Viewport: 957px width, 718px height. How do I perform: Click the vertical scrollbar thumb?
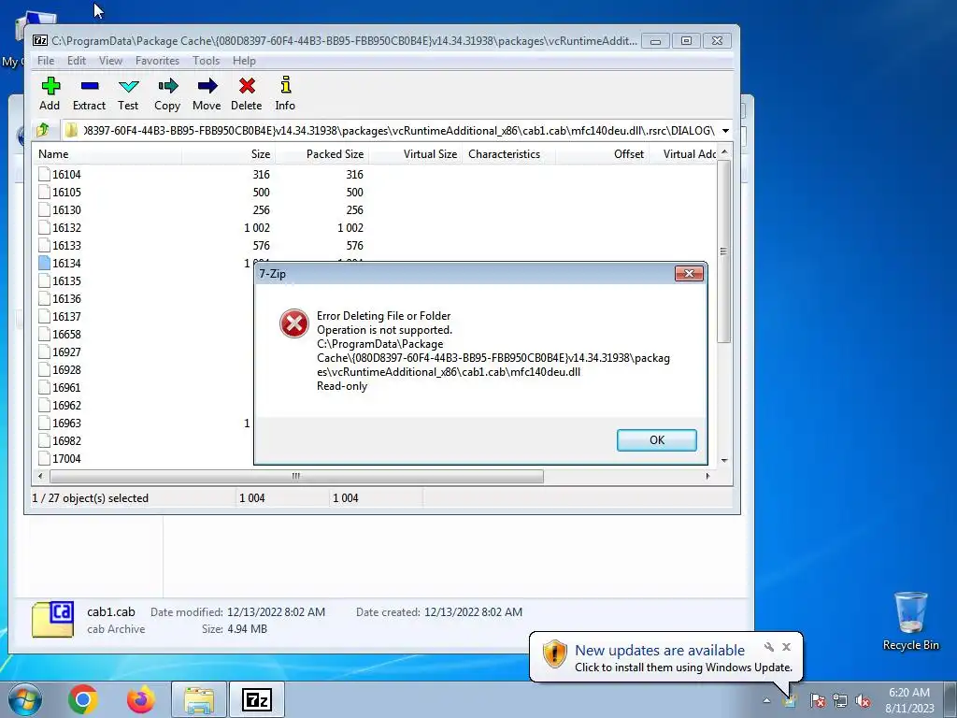point(724,251)
